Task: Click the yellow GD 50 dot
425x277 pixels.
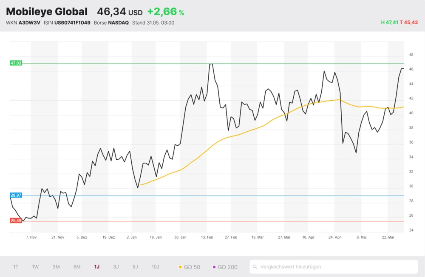Action: pos(180,267)
